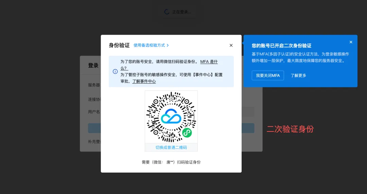Click the 需要（微信：唐**）扫码验证身份 text
Screen dimensions: 367x194
tap(171, 162)
